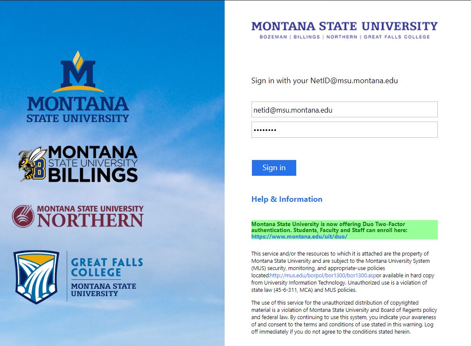The height and width of the screenshot is (346, 471).
Task: Click the MSU Northern circular emblem
Action: [23, 216]
